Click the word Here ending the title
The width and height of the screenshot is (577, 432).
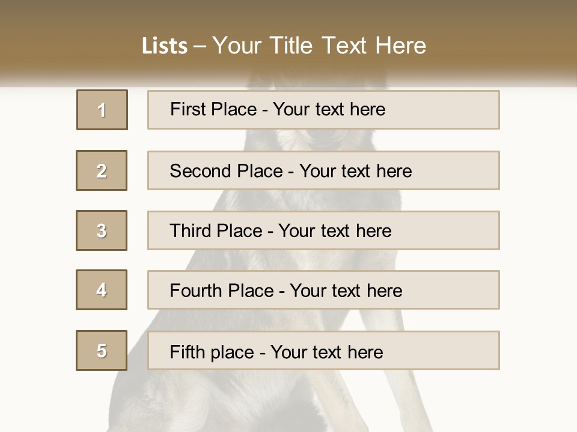click(x=400, y=46)
